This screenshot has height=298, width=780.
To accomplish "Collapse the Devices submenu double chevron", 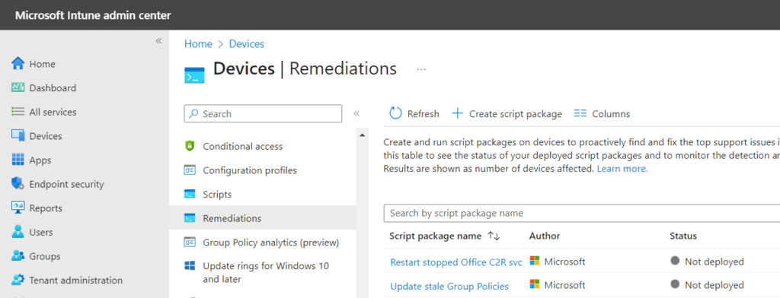I will [x=356, y=114].
